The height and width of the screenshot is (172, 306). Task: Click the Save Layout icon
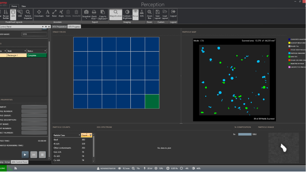coord(158,14)
